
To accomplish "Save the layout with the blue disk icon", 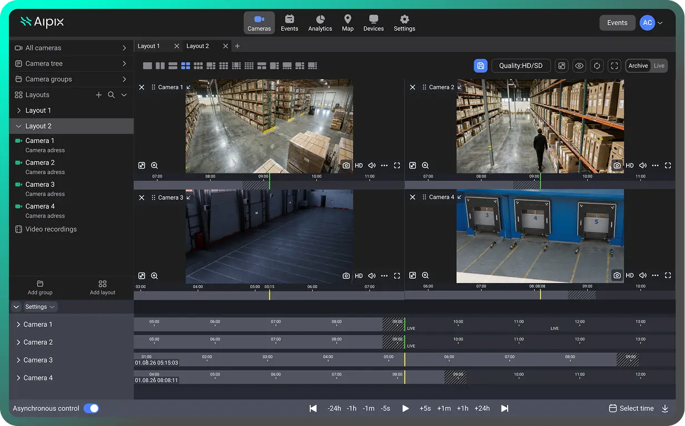I will pyautogui.click(x=480, y=66).
